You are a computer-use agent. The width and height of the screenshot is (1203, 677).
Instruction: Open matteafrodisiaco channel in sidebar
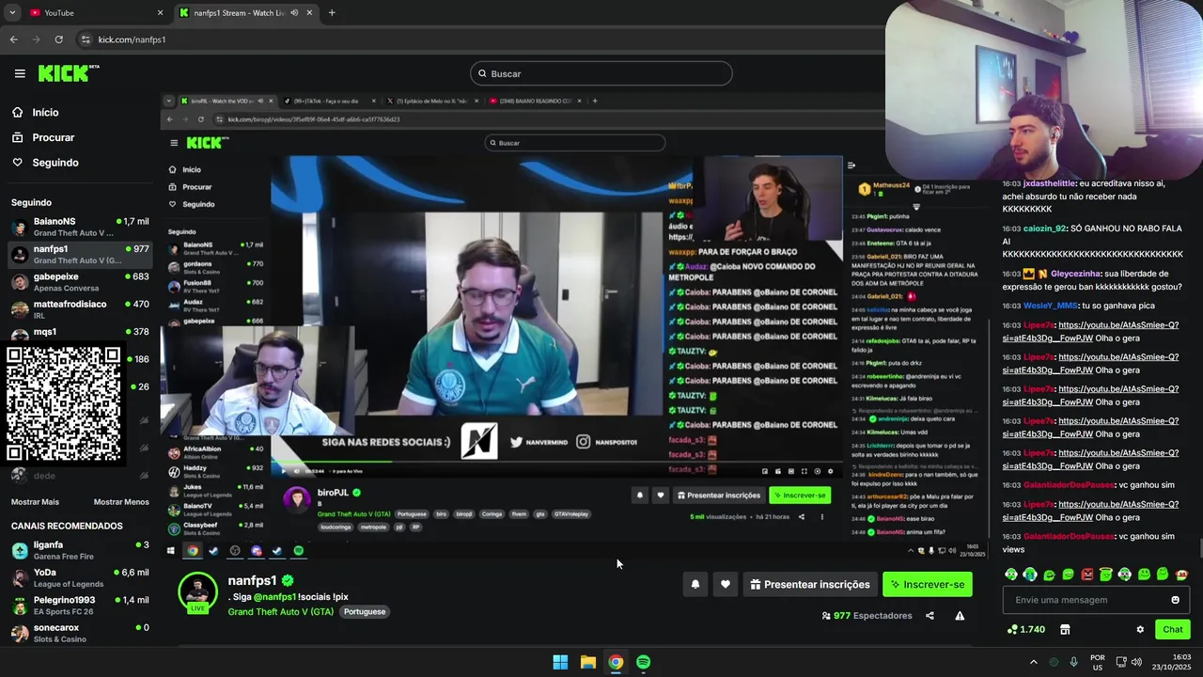pyautogui.click(x=79, y=309)
